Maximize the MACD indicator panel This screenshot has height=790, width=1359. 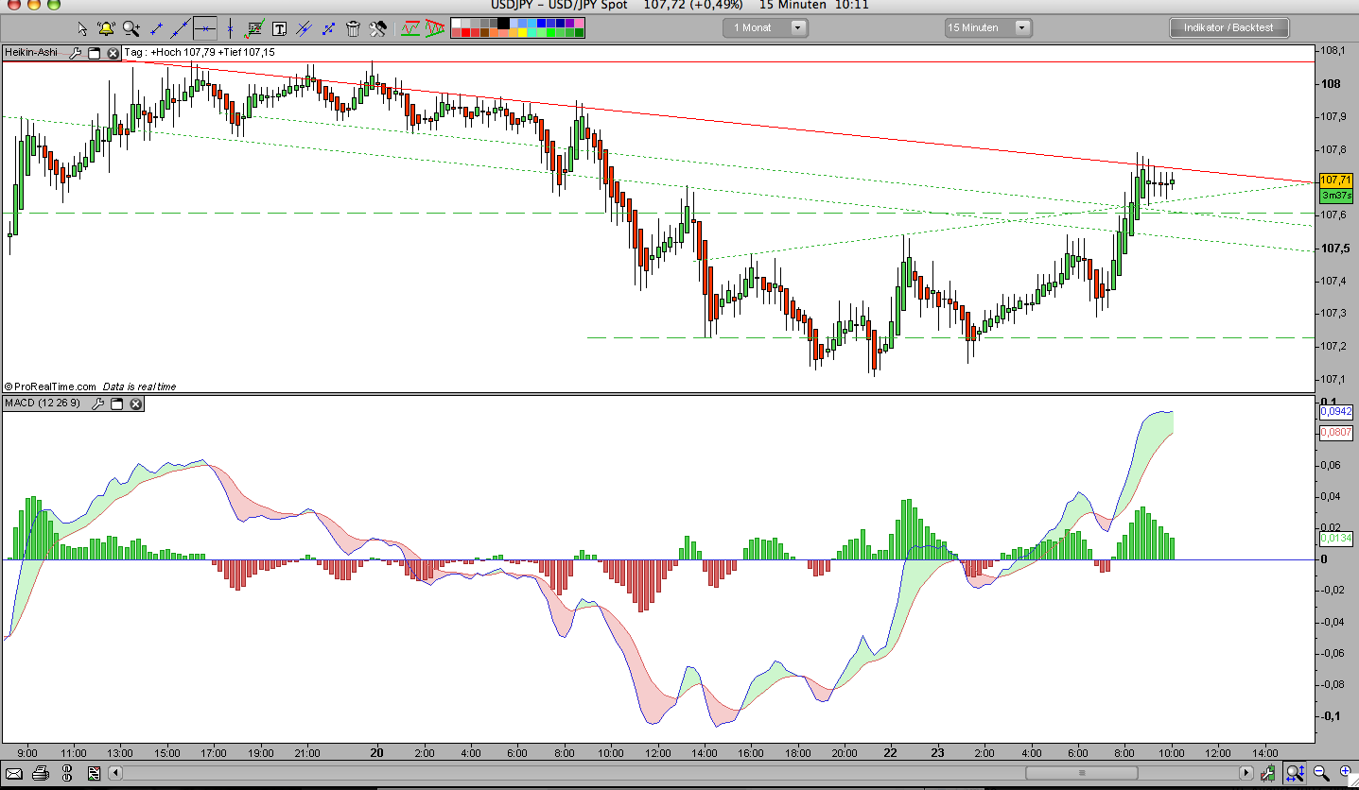tap(116, 404)
